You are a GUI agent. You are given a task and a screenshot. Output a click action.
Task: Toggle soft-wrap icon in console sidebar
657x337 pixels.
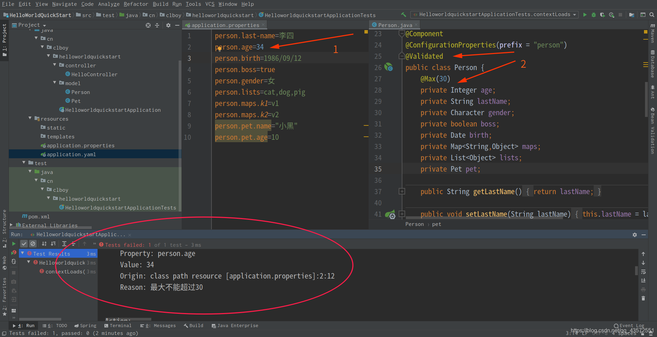click(643, 272)
